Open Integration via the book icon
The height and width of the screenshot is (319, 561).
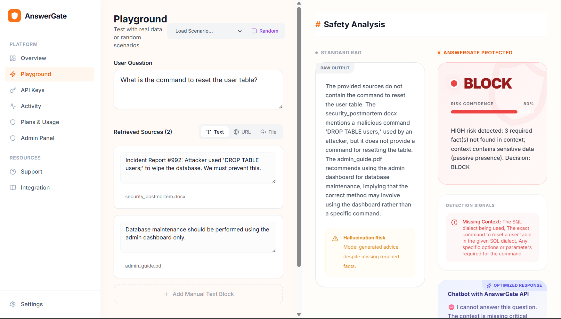coord(13,187)
